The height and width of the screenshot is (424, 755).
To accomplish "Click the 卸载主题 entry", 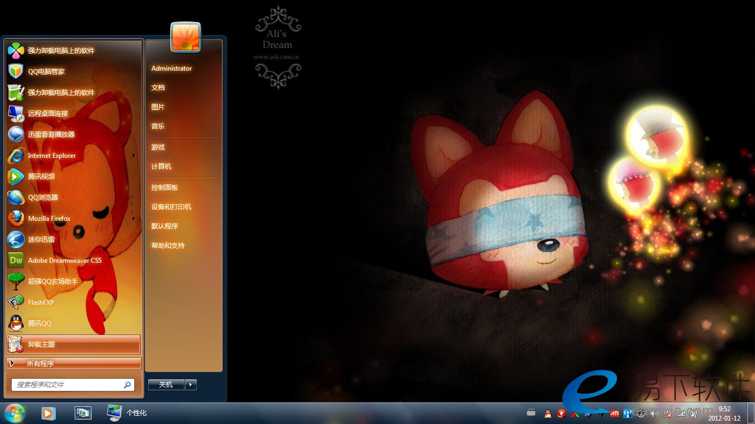I will click(x=74, y=344).
